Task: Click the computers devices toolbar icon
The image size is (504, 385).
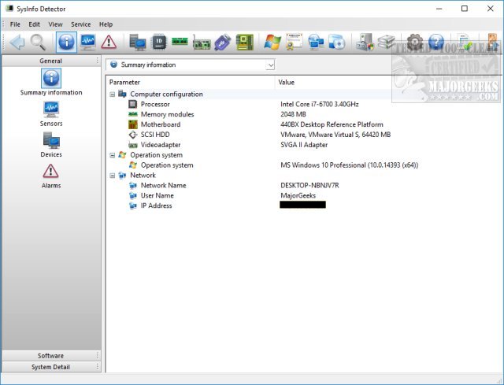Action: 138,42
